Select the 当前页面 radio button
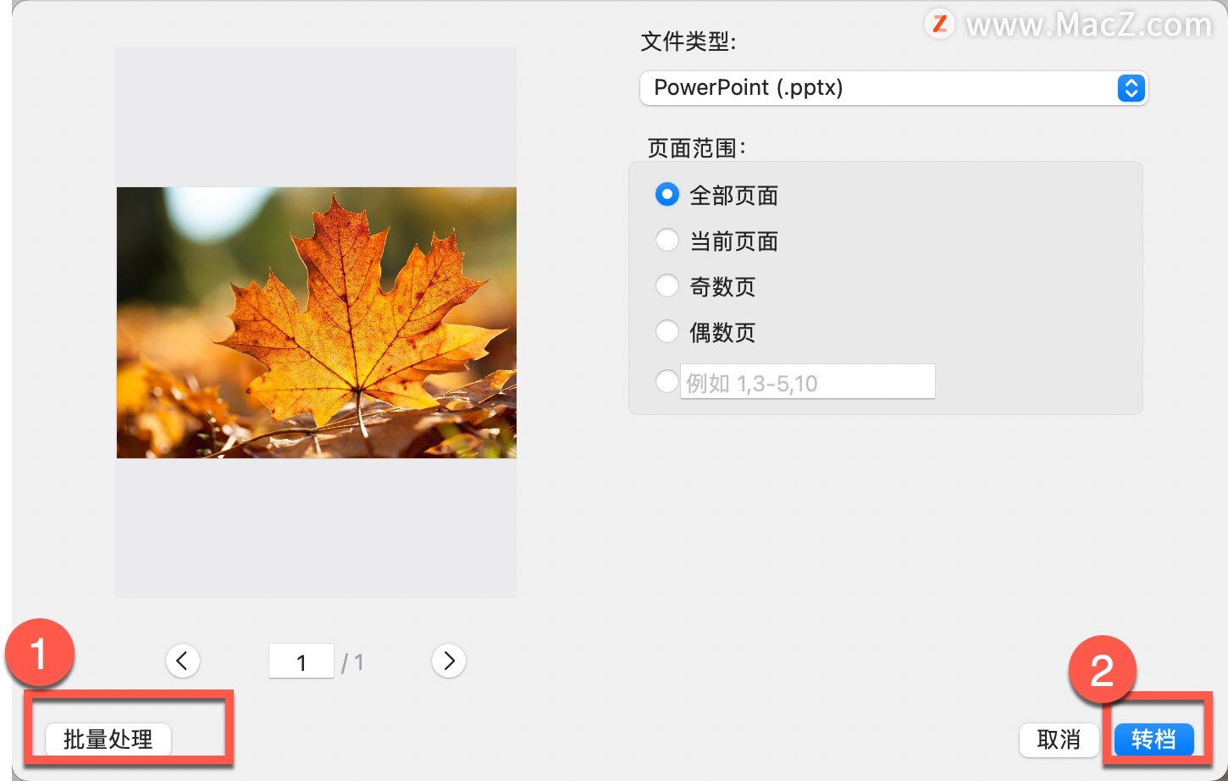Viewport: 1228px width, 781px height. click(x=667, y=241)
